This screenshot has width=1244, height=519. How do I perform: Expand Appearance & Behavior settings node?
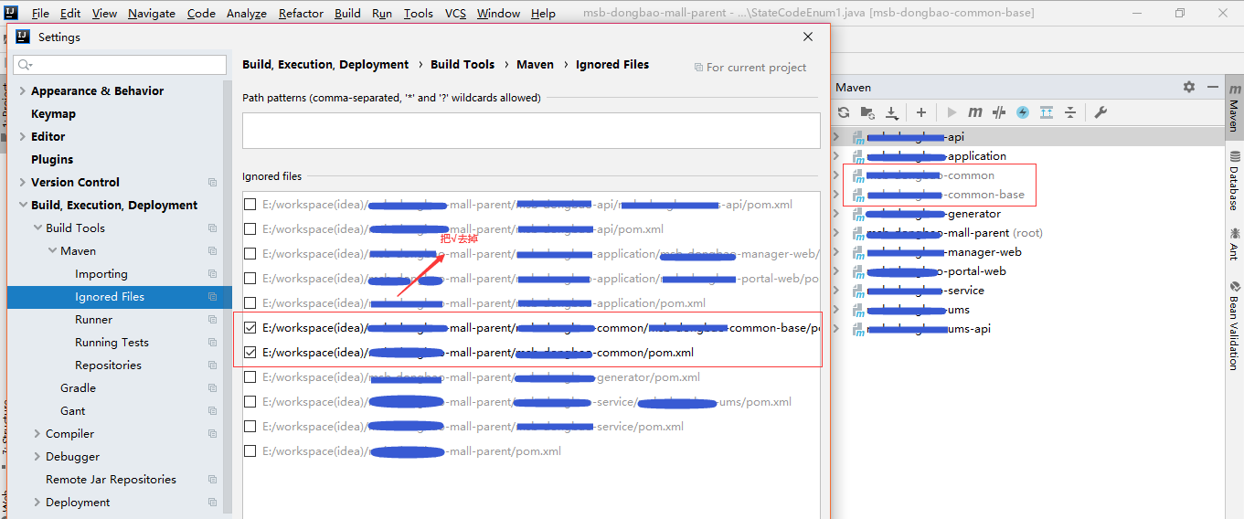pos(22,91)
